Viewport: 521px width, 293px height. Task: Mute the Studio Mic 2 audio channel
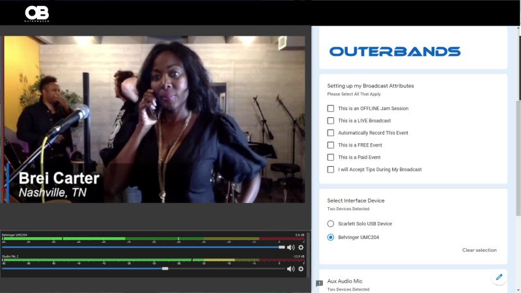point(290,269)
